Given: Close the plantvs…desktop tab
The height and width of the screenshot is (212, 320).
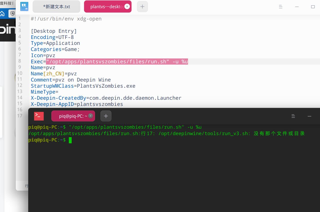Looking at the screenshot, I should point(127,6).
